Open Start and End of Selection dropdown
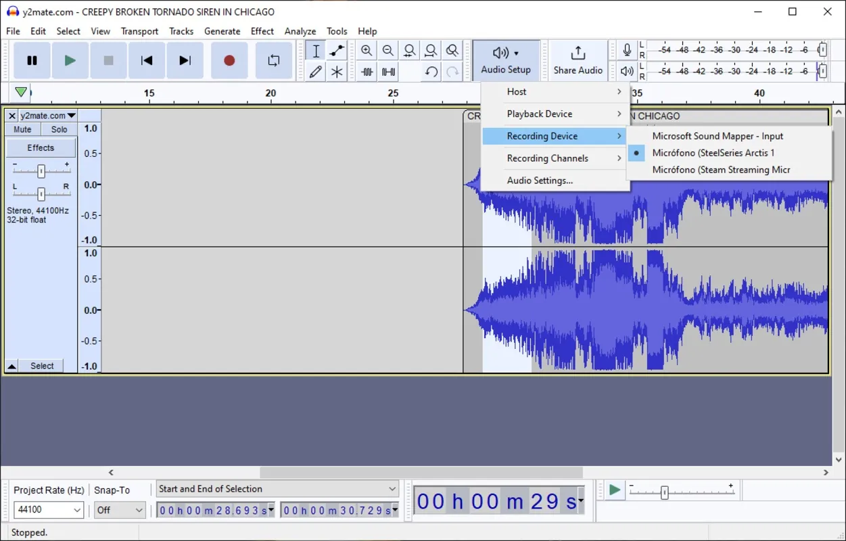The height and width of the screenshot is (541, 846). pos(277,489)
